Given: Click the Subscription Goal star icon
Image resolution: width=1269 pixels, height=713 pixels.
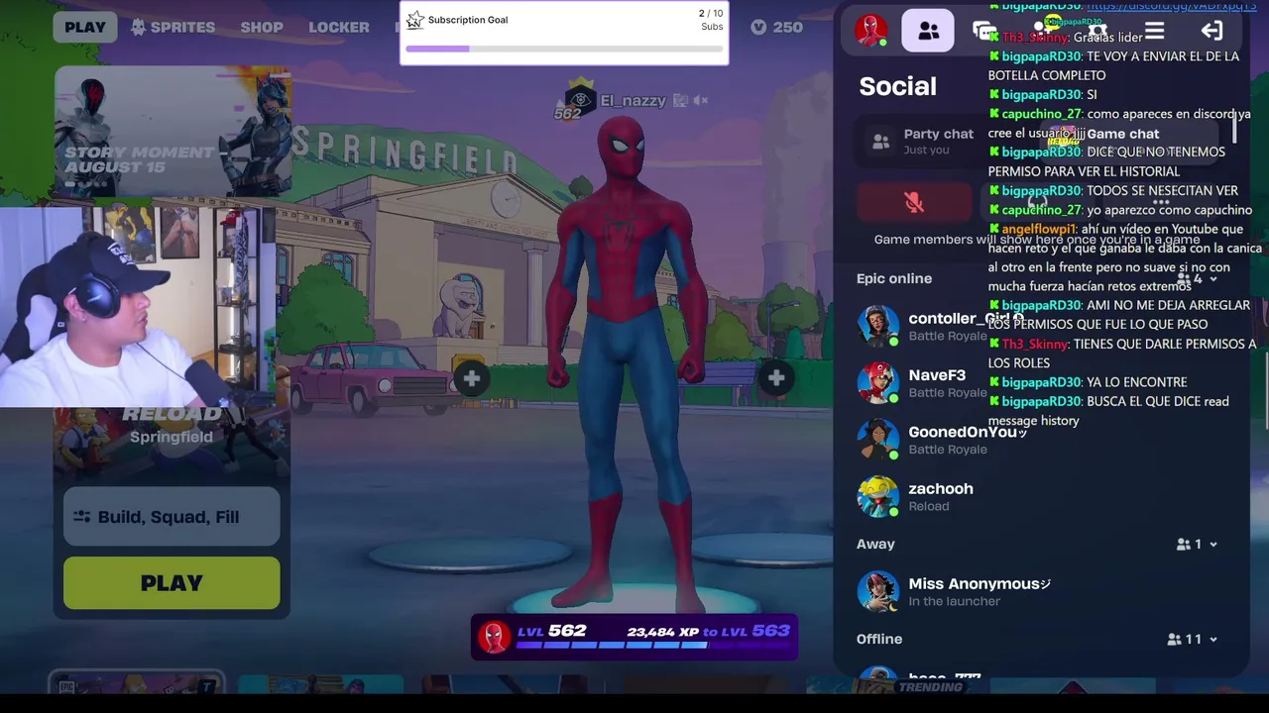Looking at the screenshot, I should [x=415, y=20].
